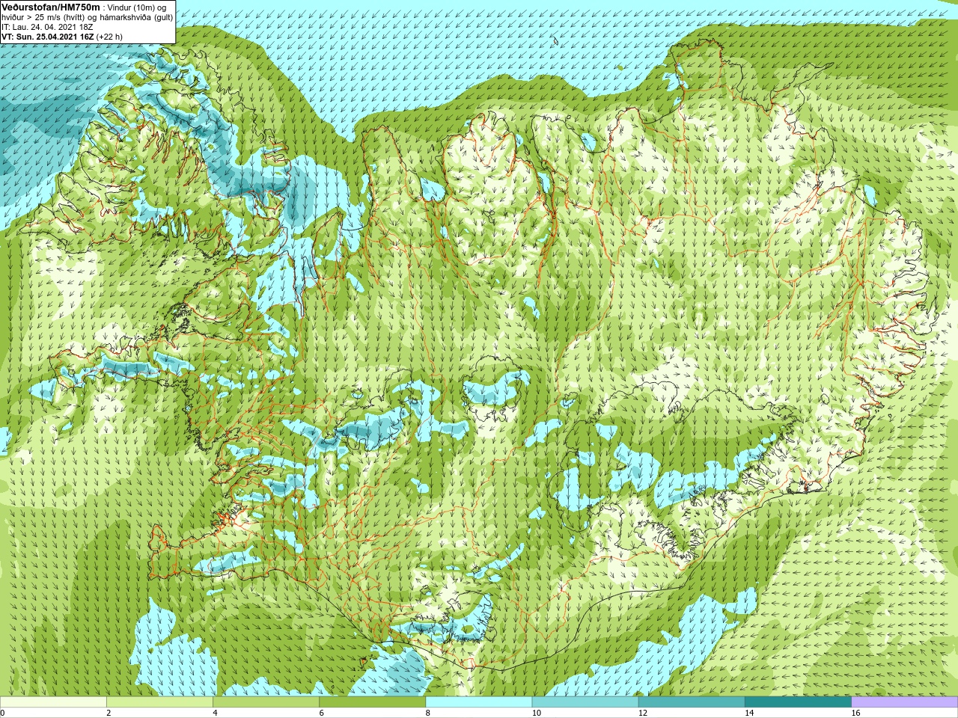Click the light cyan 8–10 legend swatch
The height and width of the screenshot is (718, 958).
tap(479, 702)
